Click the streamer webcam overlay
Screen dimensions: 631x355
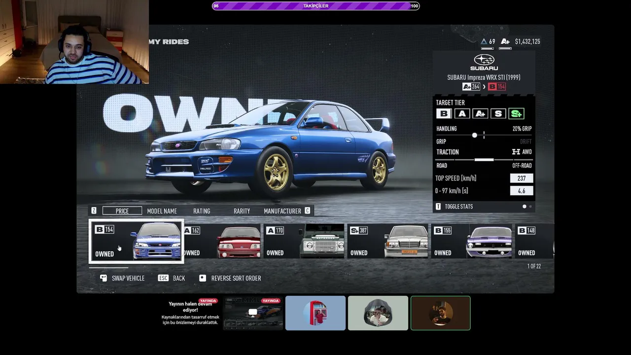point(74,42)
